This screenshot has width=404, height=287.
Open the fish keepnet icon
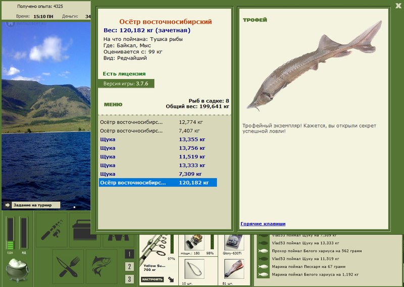pos(102,267)
